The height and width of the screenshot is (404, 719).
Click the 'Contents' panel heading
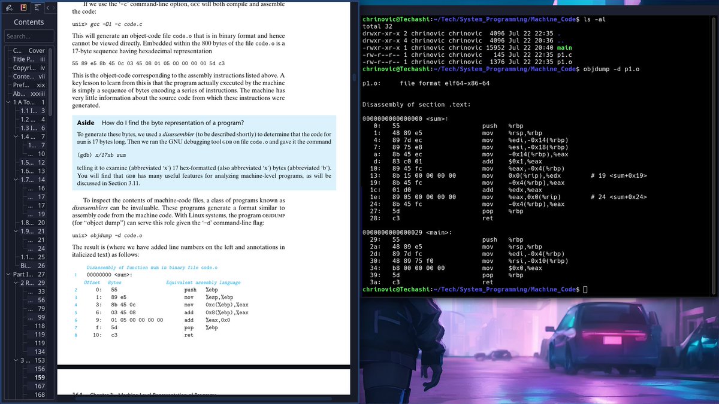(x=29, y=22)
